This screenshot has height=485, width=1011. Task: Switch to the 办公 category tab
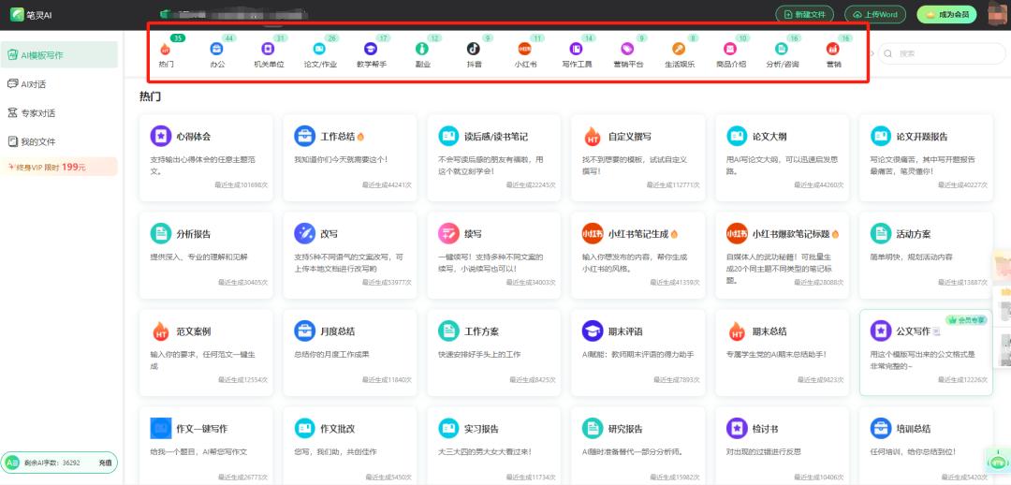[216, 54]
